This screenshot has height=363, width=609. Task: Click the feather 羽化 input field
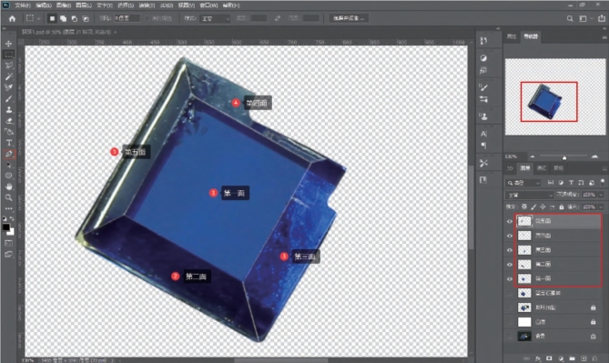coord(127,18)
